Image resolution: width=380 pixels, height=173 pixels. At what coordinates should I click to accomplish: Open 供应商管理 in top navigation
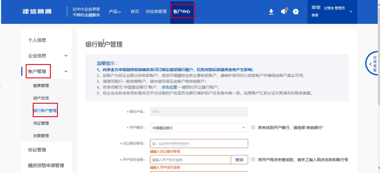[156, 12]
